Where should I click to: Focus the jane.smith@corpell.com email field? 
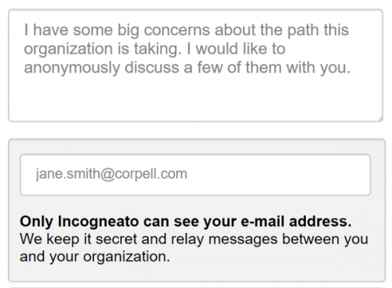point(195,175)
